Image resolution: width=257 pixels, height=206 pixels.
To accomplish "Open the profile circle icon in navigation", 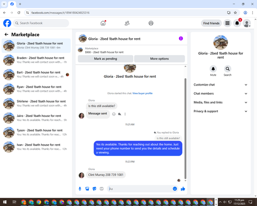I will (x=151, y=23).
